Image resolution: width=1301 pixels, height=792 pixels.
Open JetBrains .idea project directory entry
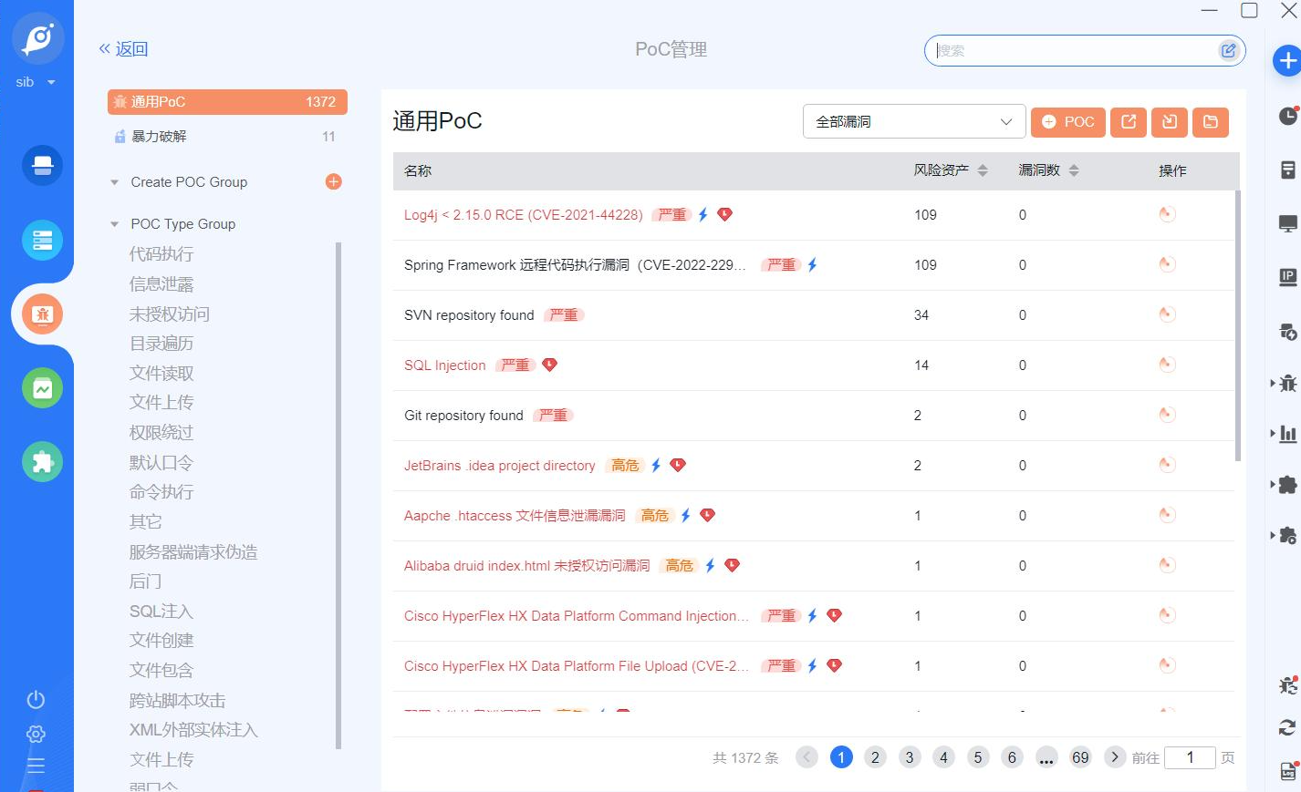[x=500, y=466]
